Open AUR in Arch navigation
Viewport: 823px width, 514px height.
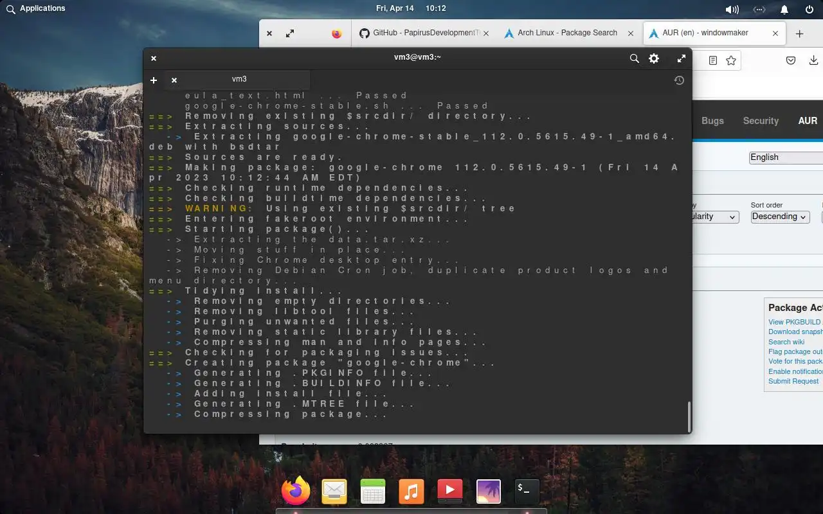point(808,121)
